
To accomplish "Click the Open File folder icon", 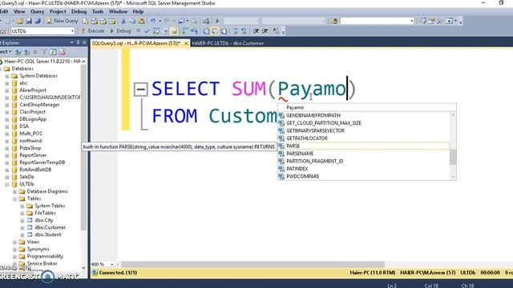I will (19, 21).
